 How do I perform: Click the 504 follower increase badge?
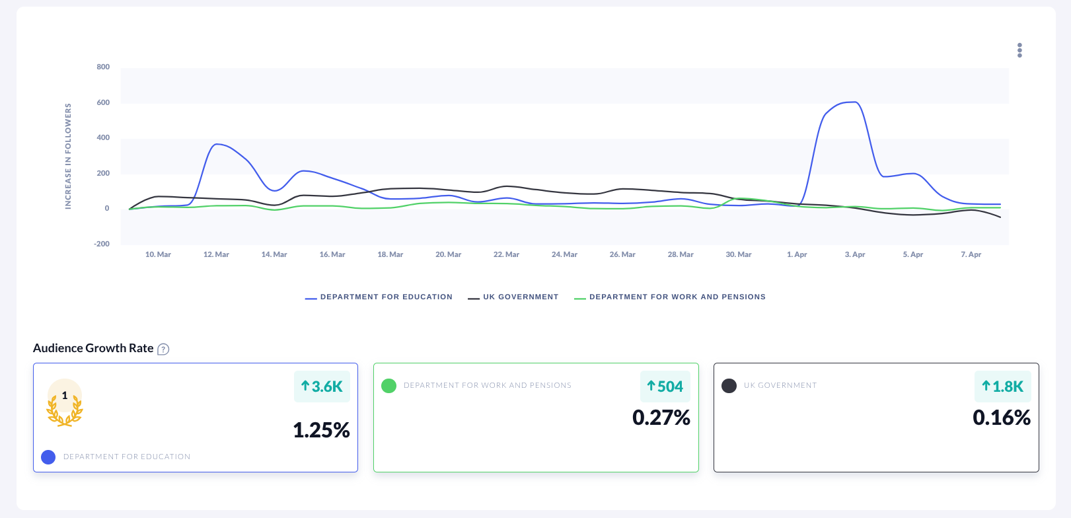pyautogui.click(x=665, y=387)
